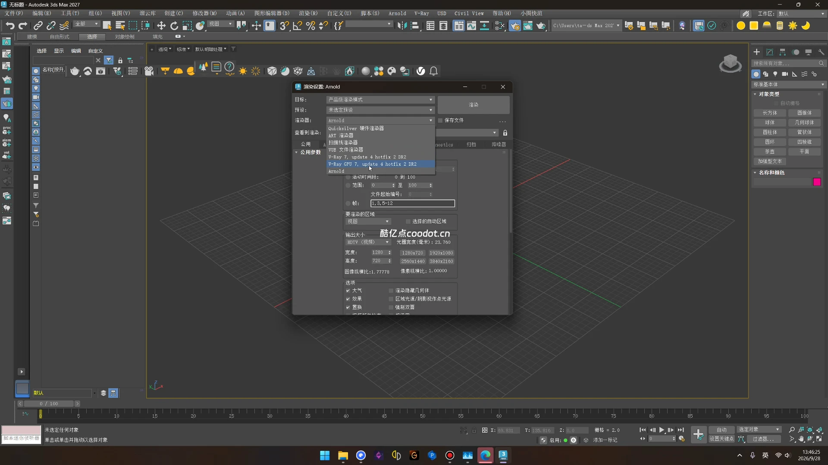The height and width of the screenshot is (465, 828).
Task: Jump to the timeline start frame
Action: 643,430
